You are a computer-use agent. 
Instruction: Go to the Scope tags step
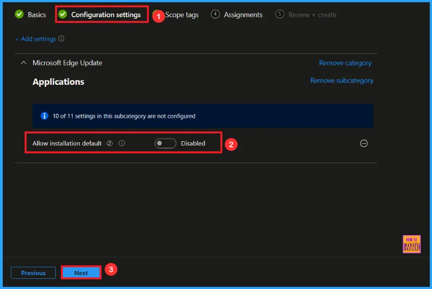[x=182, y=15]
